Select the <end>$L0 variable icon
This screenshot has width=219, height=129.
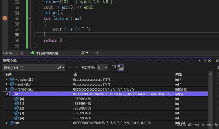click(12, 84)
